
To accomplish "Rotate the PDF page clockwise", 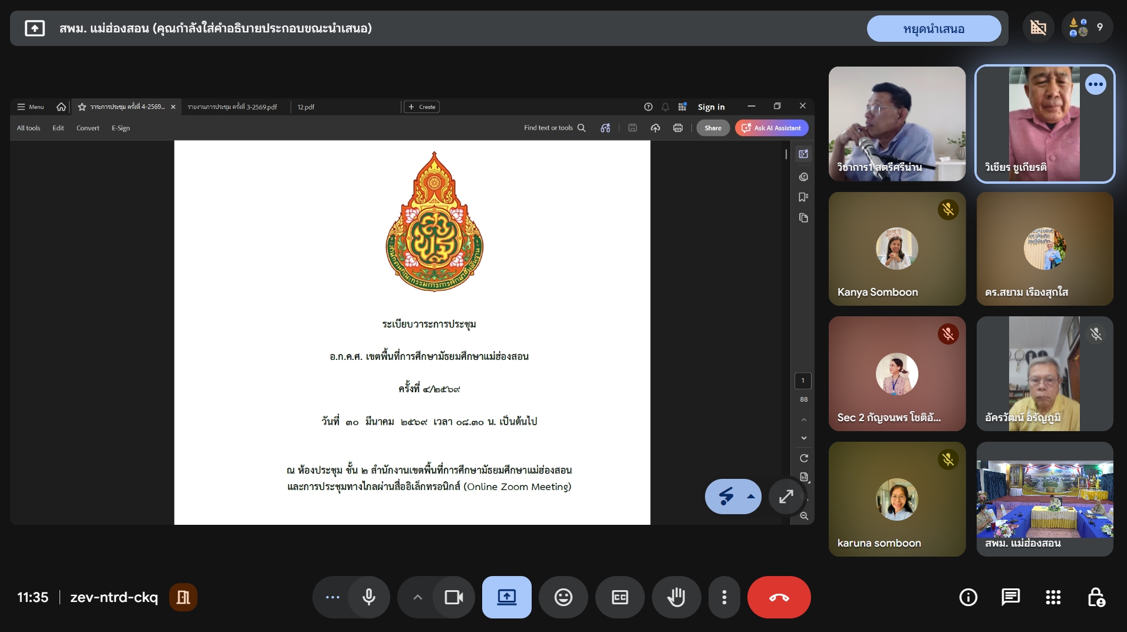I will (803, 458).
